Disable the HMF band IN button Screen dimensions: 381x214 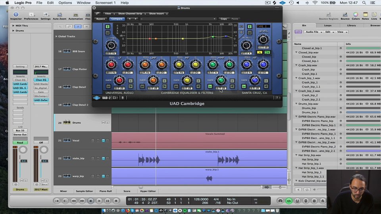tap(210, 86)
